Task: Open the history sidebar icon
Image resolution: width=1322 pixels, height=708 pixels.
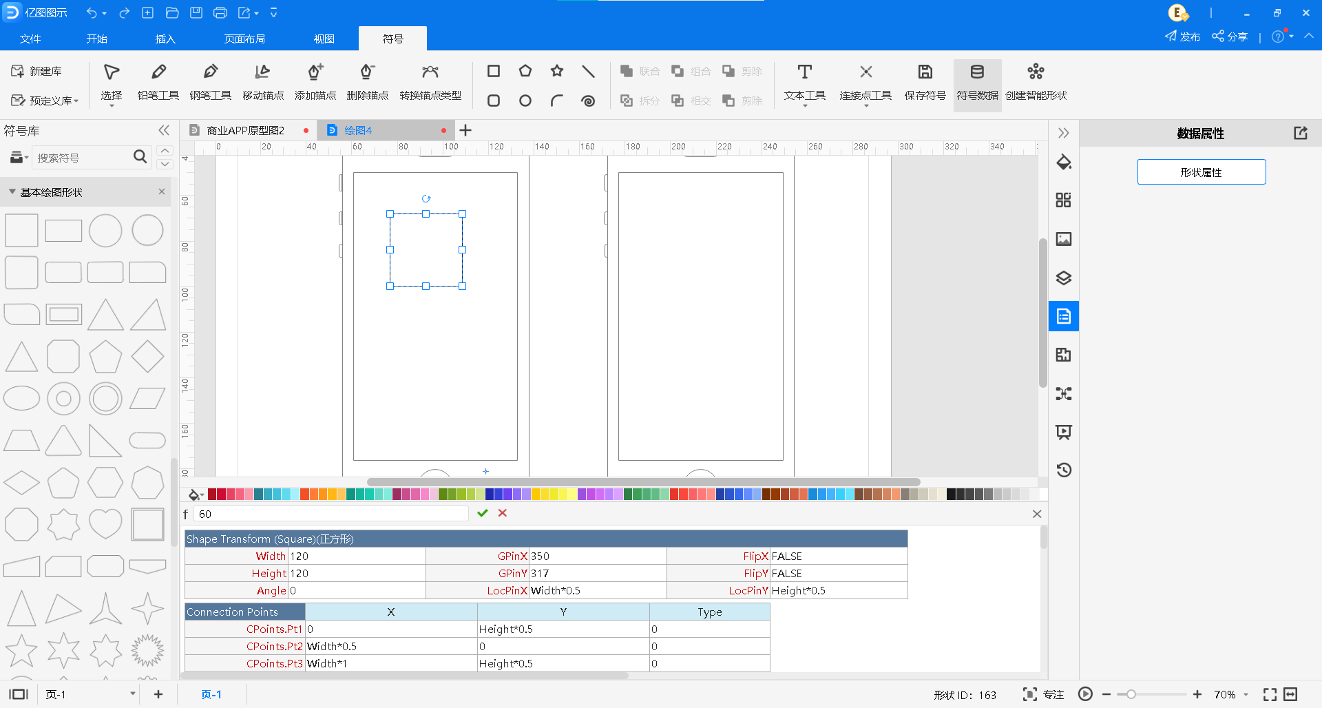Action: (x=1064, y=470)
